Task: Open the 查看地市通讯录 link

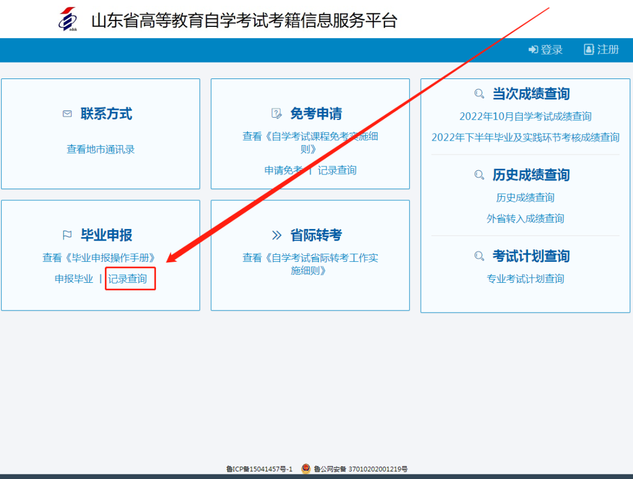Action: point(100,149)
